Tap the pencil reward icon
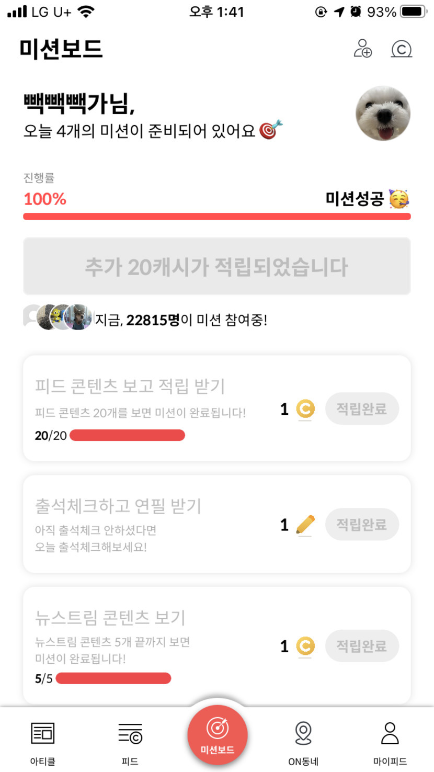434x772 pixels. [x=305, y=524]
